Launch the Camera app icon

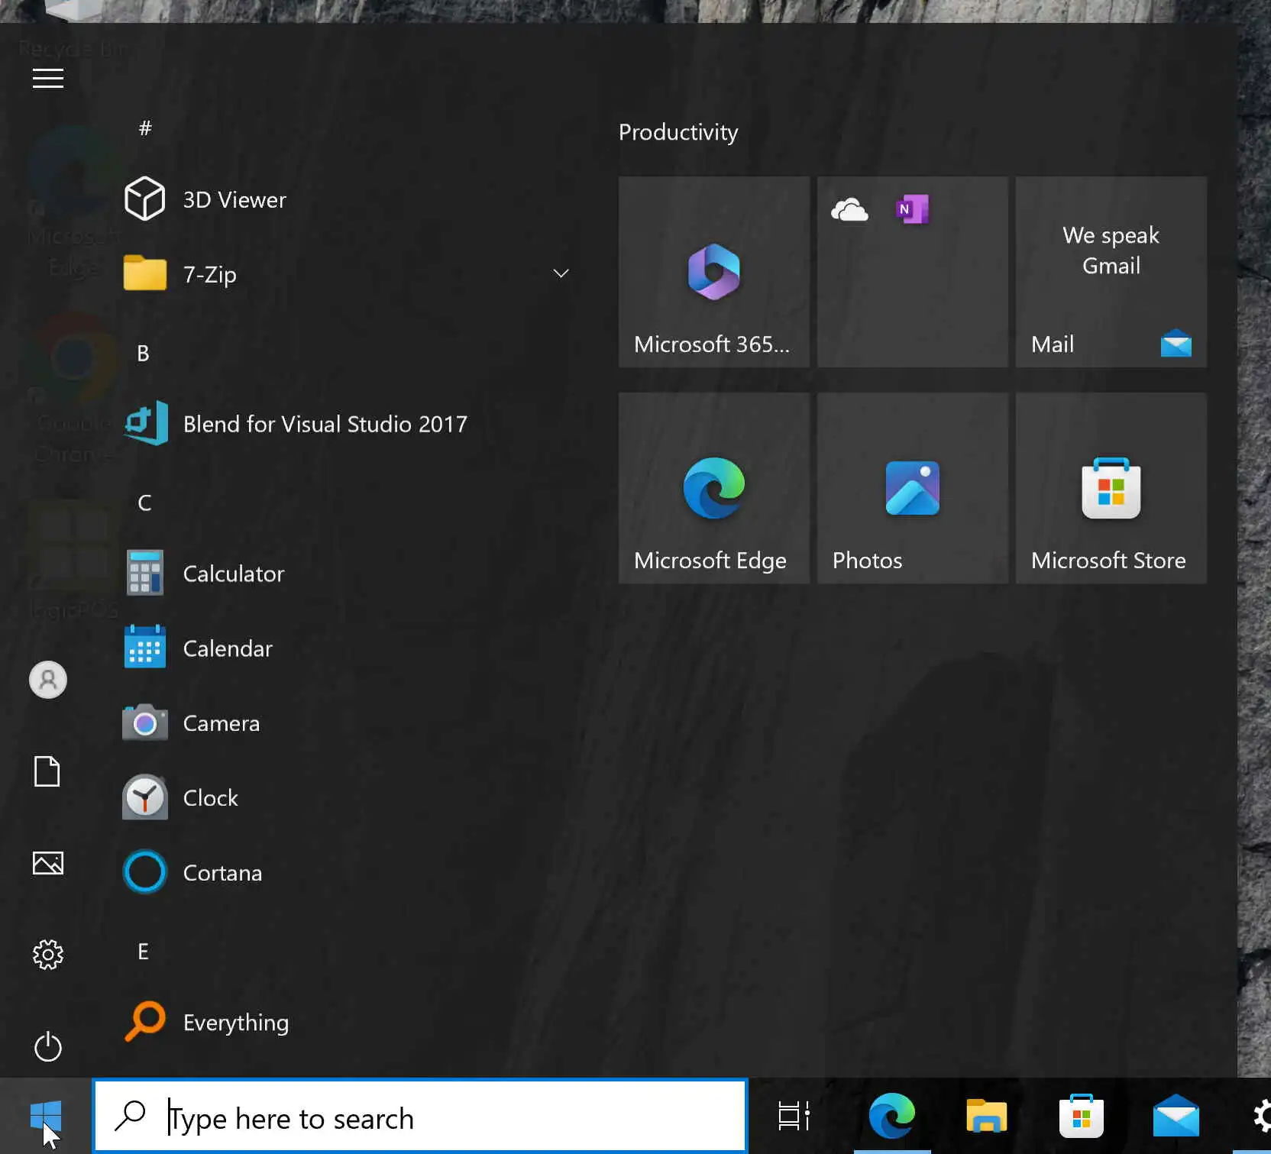tap(144, 722)
